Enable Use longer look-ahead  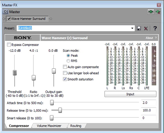pos(65,73)
